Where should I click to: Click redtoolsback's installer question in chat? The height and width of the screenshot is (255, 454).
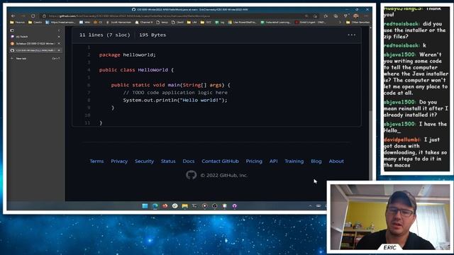point(414,30)
